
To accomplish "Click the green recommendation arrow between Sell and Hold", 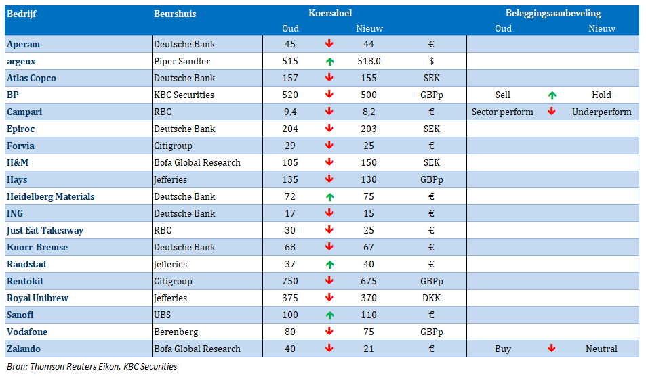I will click(x=552, y=95).
